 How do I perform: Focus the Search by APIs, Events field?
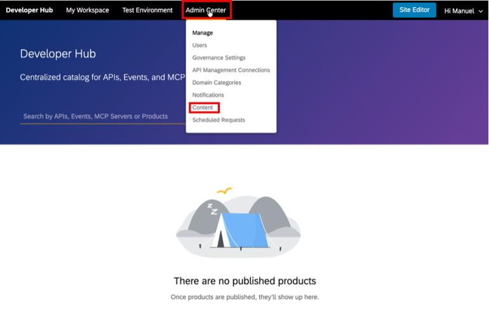(x=103, y=117)
